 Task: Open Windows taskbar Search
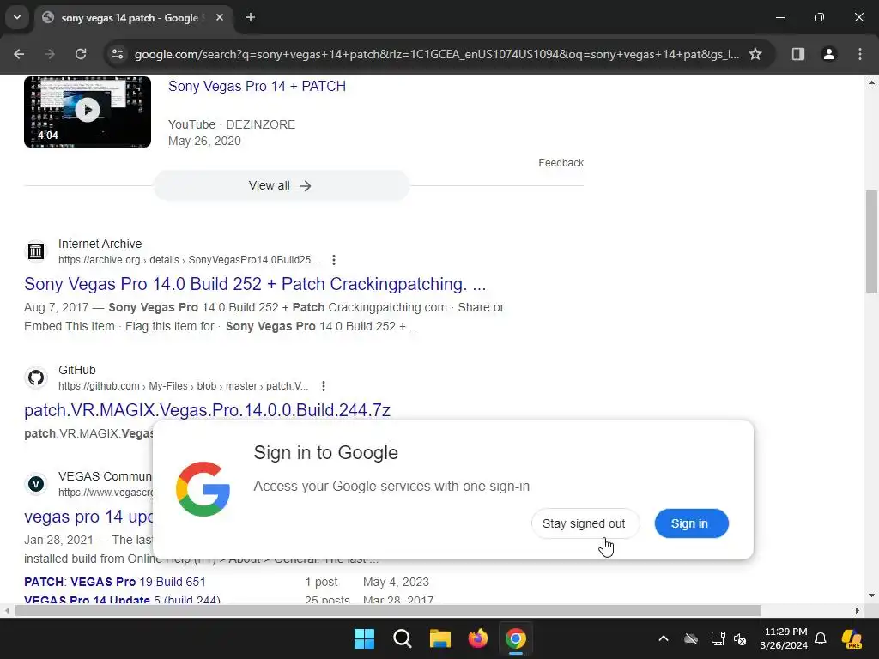click(402, 638)
